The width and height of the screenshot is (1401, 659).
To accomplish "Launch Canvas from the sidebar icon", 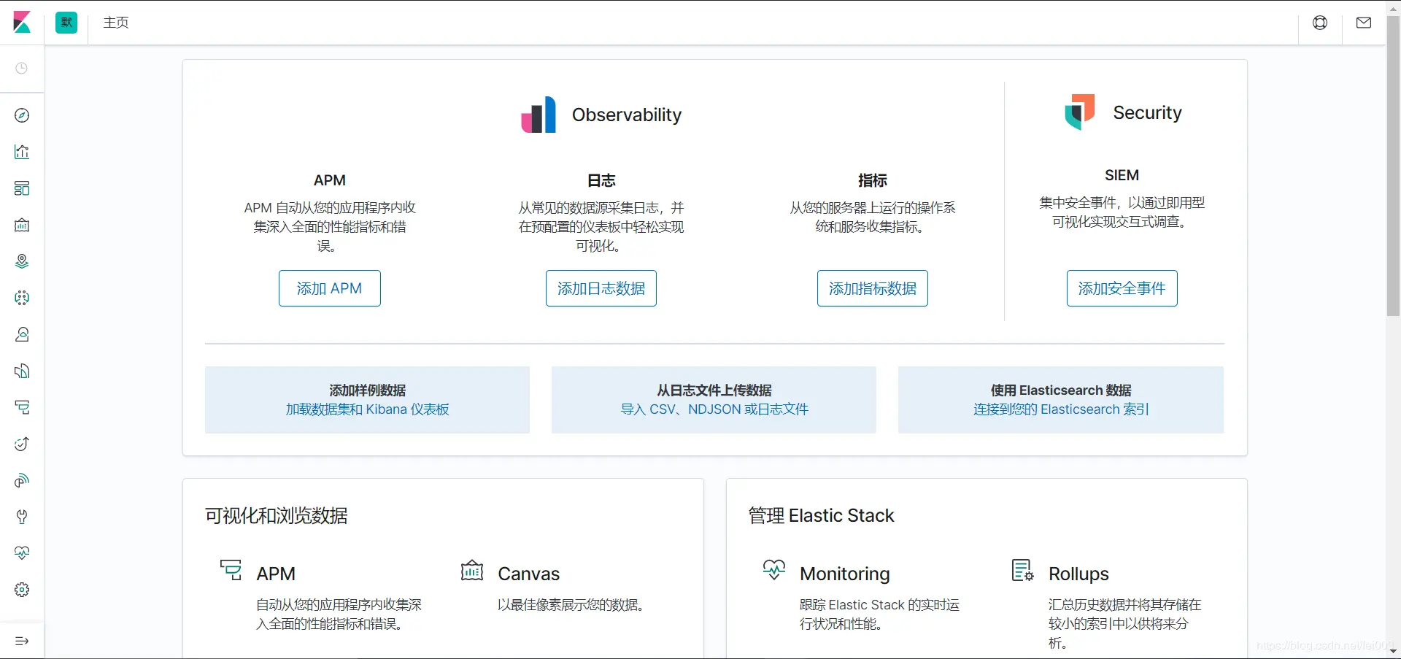I will pyautogui.click(x=22, y=225).
